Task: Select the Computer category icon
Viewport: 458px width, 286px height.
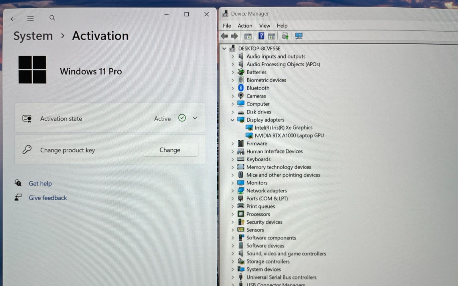Action: tap(241, 104)
